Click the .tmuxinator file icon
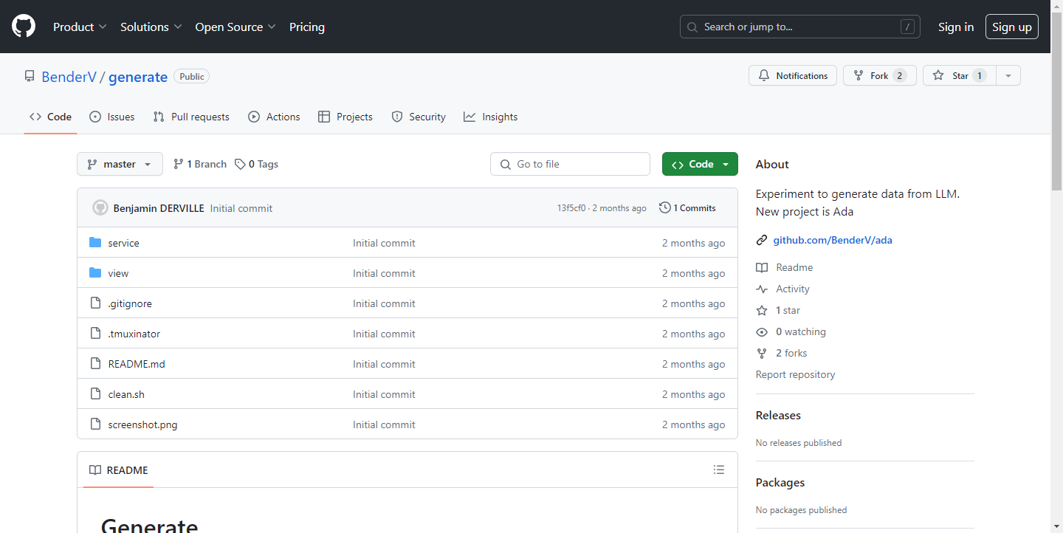The height and width of the screenshot is (533, 1063). [95, 334]
